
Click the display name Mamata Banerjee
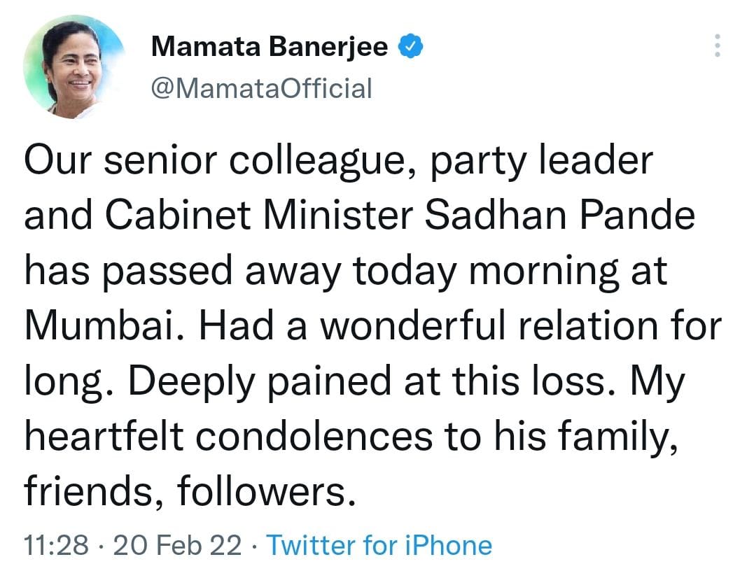tap(270, 47)
